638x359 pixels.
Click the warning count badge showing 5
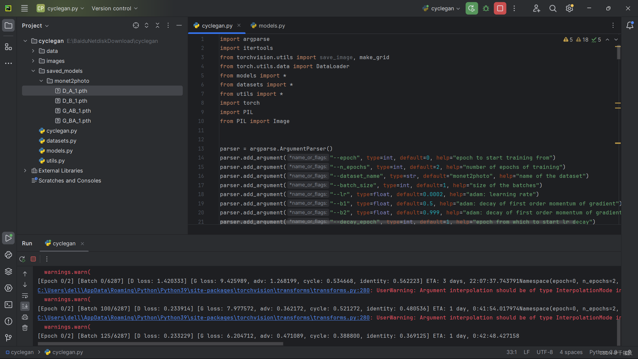tap(568, 40)
